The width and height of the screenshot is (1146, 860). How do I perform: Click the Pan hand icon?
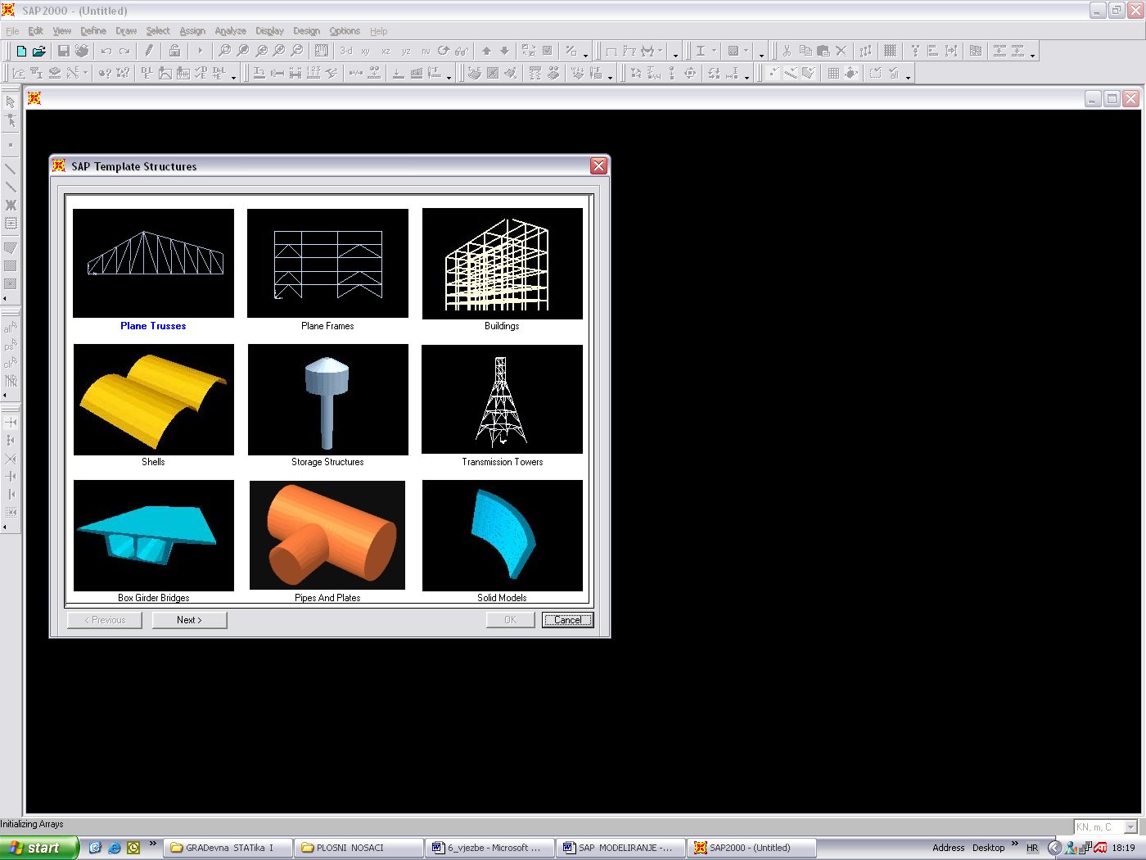322,51
